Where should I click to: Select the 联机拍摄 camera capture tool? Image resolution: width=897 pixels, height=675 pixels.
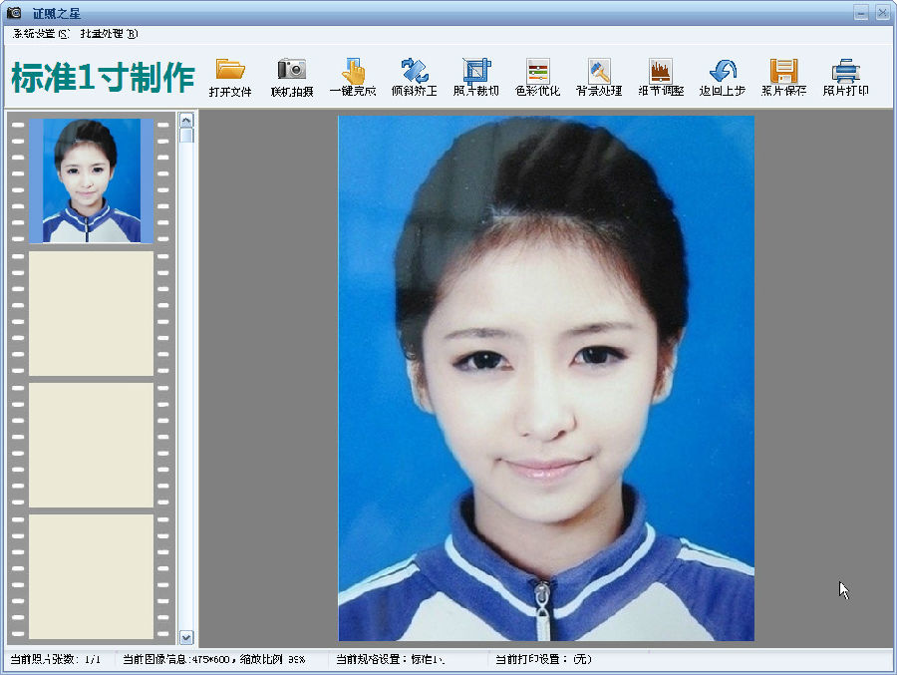tap(293, 78)
